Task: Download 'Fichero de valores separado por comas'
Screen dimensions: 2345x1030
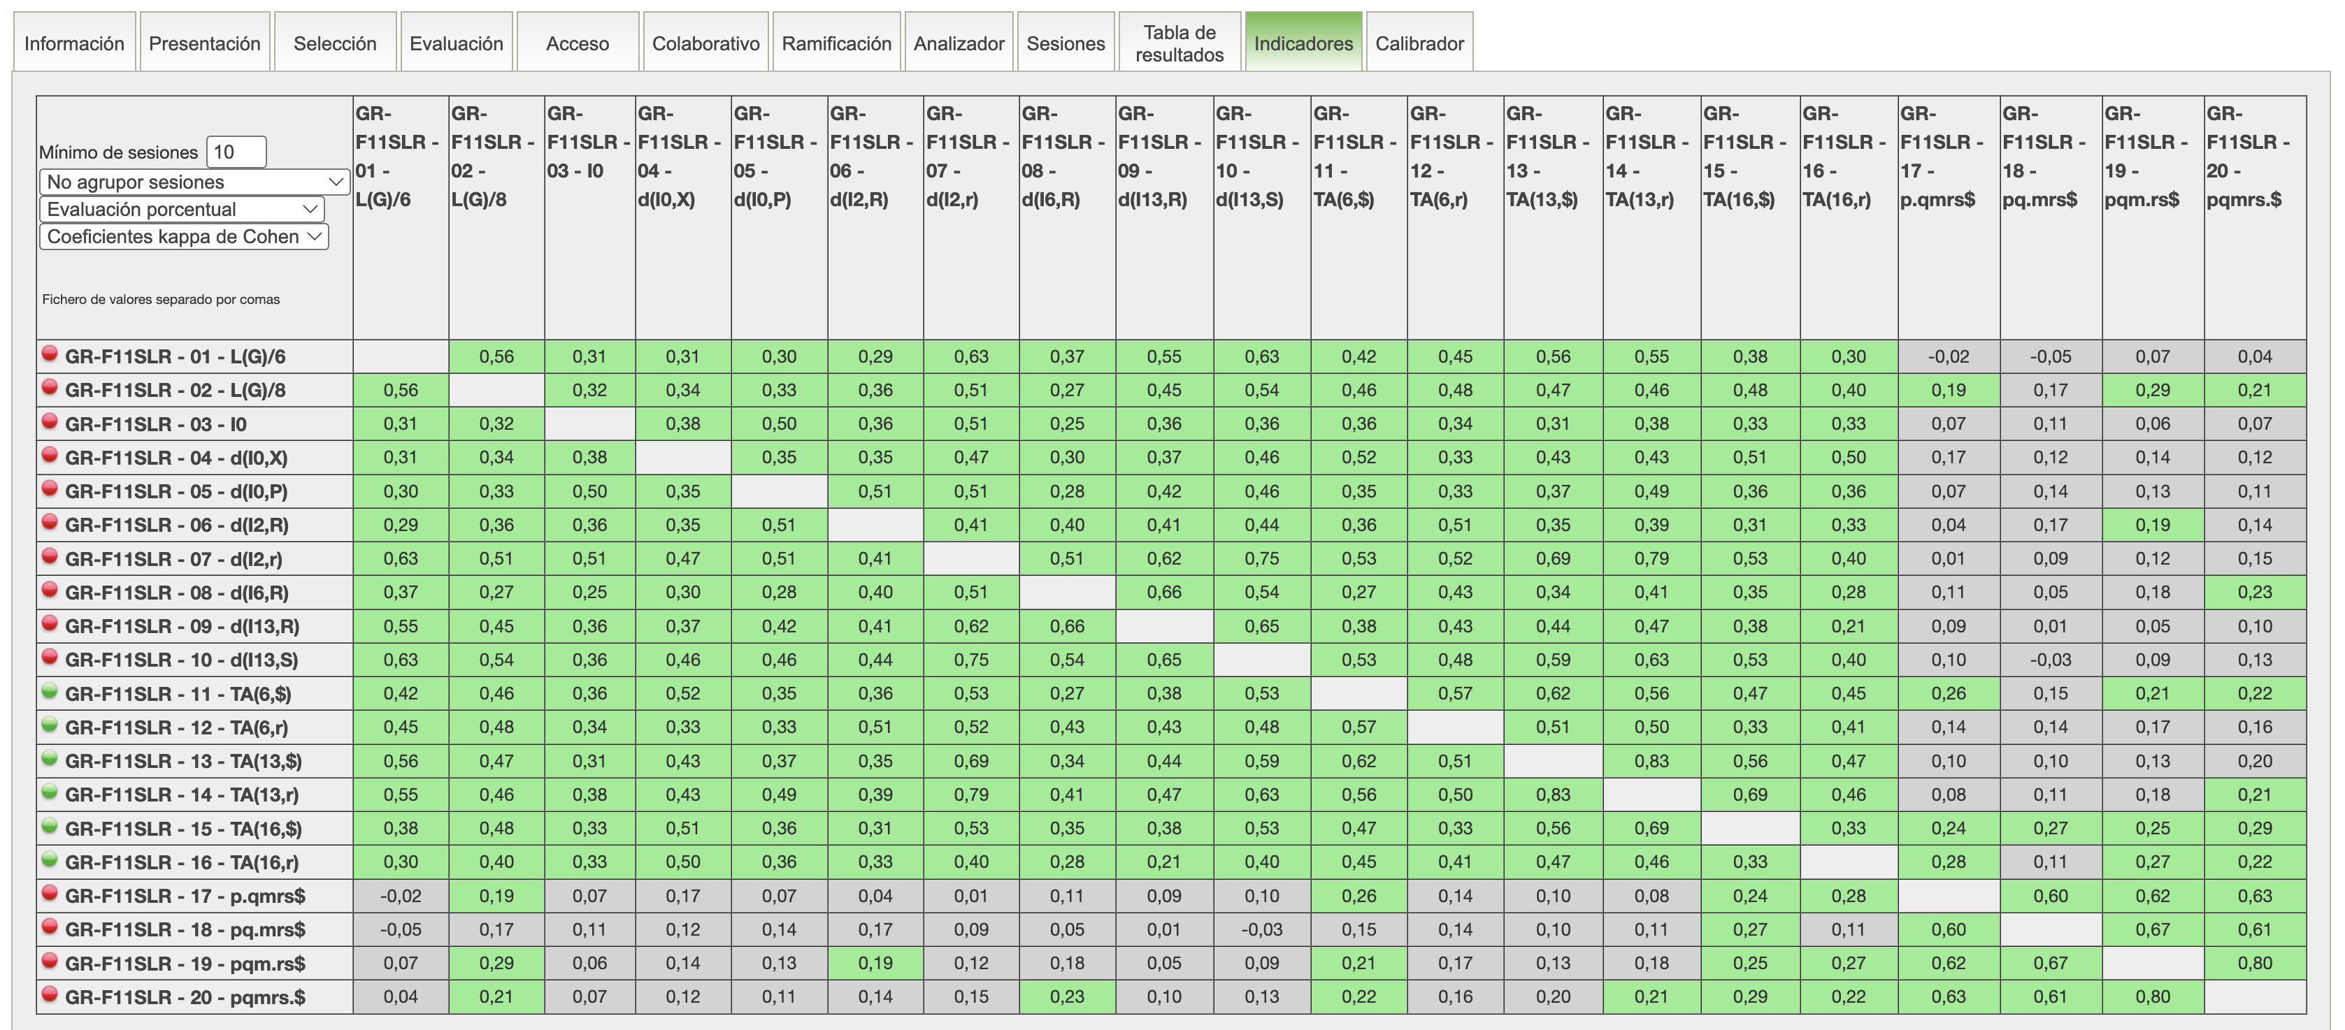Action: point(160,299)
